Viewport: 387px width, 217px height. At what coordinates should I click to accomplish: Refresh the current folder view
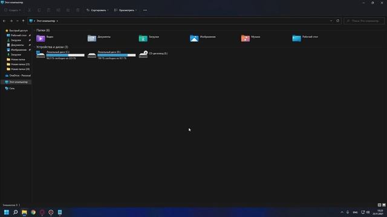[338, 21]
